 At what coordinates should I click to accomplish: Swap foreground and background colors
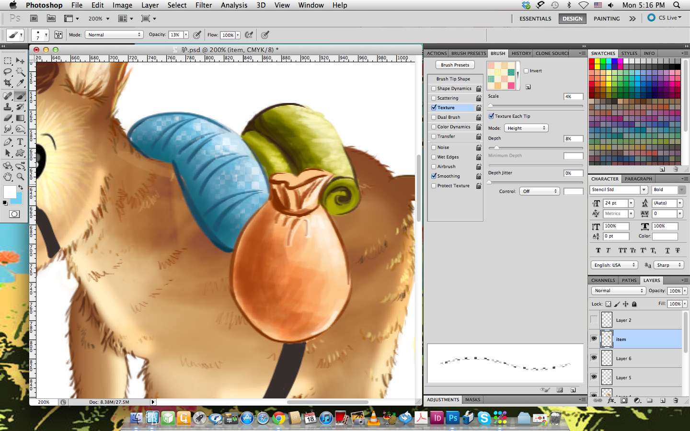21,187
